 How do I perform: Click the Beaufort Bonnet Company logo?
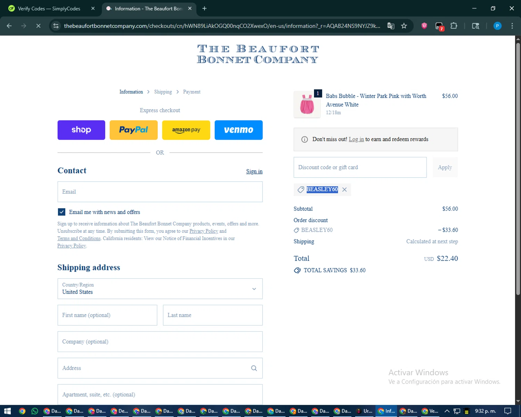(257, 54)
